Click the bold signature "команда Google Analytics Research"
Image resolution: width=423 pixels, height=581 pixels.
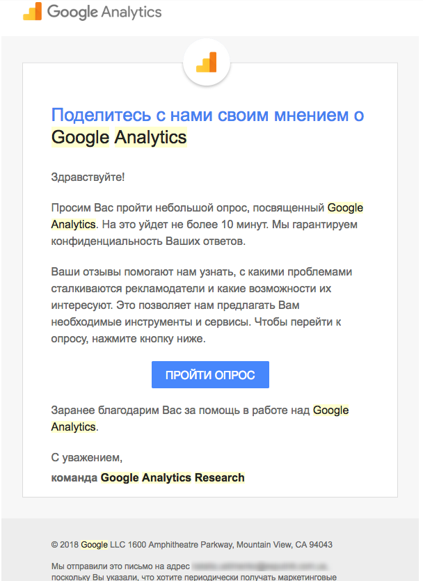coord(148,478)
